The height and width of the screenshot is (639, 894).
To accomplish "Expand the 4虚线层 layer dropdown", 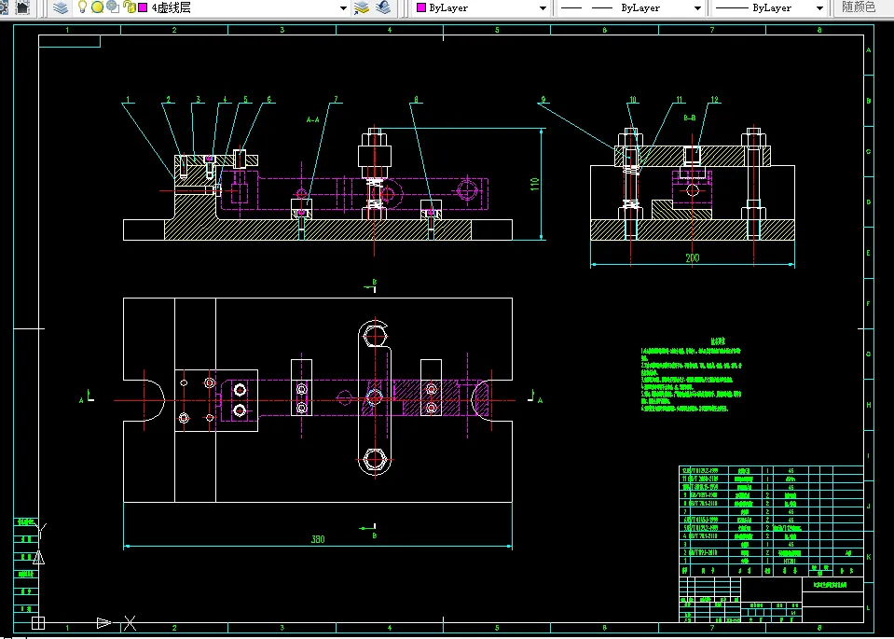I will [x=343, y=8].
